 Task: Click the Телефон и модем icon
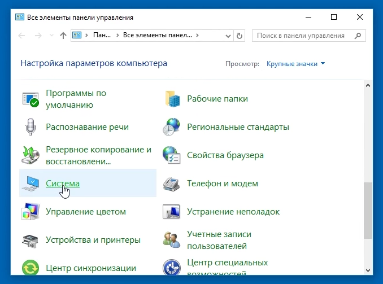coord(171,183)
